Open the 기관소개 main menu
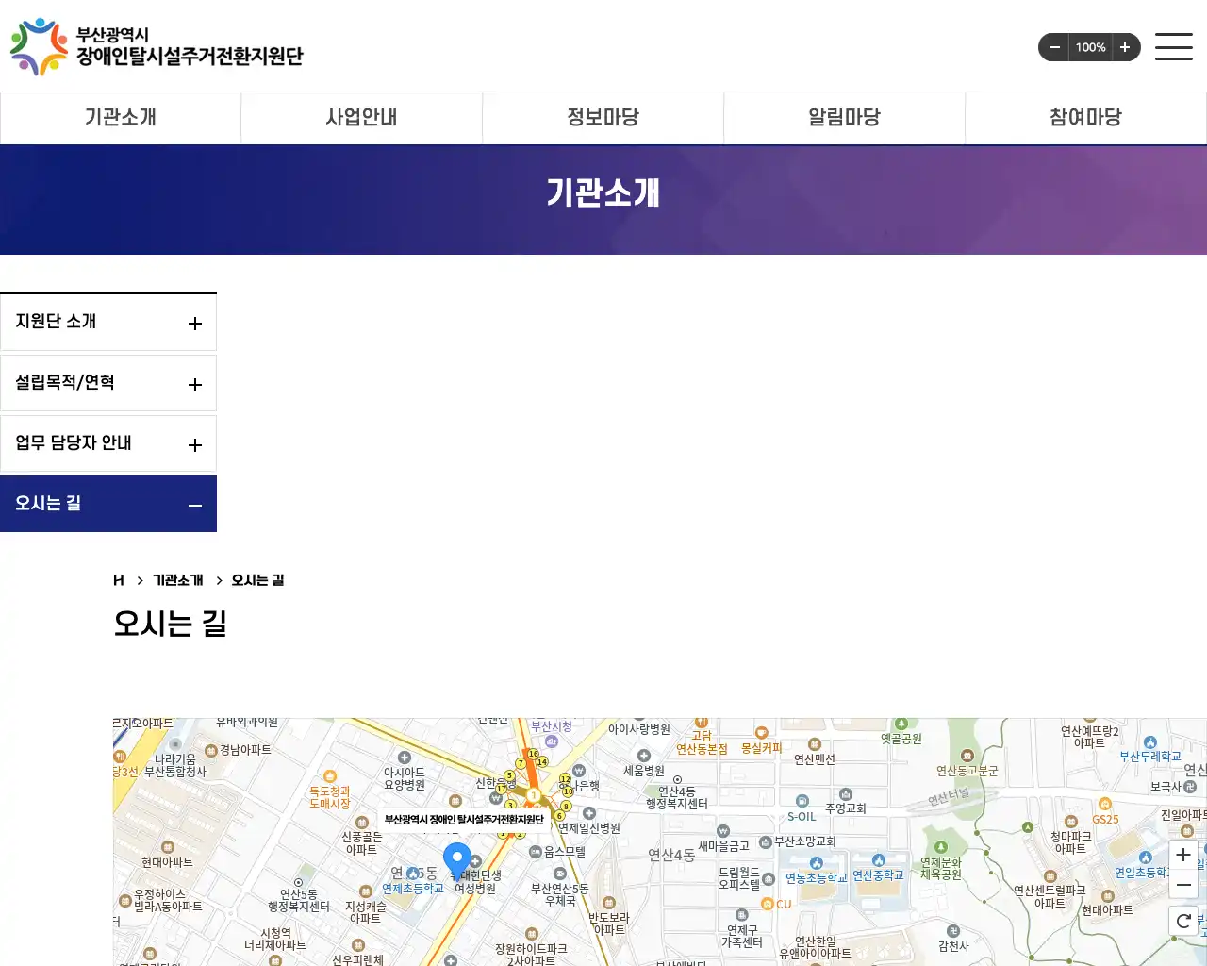This screenshot has height=966, width=1207. tap(121, 118)
